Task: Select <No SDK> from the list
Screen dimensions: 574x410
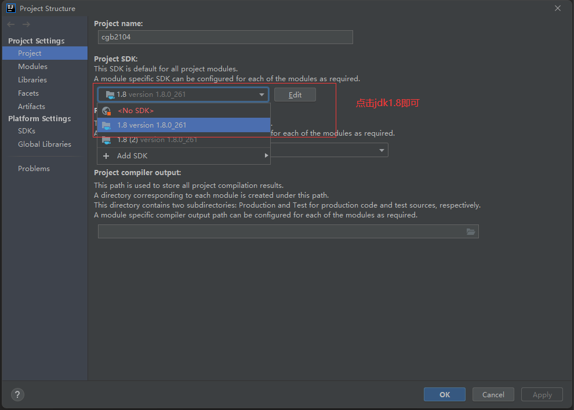Action: pos(184,111)
